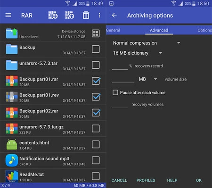Check the Notification sound.mp3 checkbox
The width and height of the screenshot is (212, 188).
[x=96, y=160]
